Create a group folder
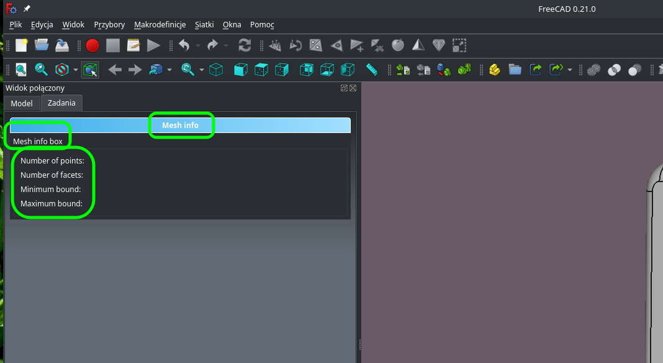The height and width of the screenshot is (363, 663). [x=515, y=70]
